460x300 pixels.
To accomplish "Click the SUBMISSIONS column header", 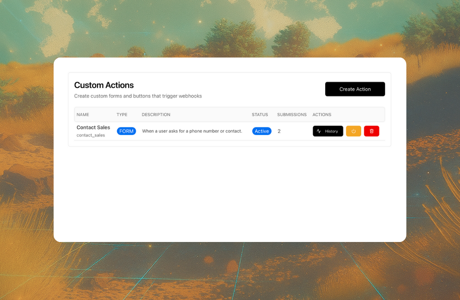I will (292, 115).
